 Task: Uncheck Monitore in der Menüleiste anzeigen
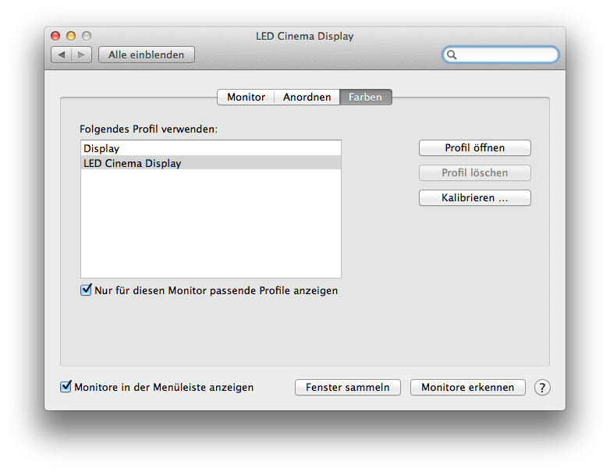66,386
